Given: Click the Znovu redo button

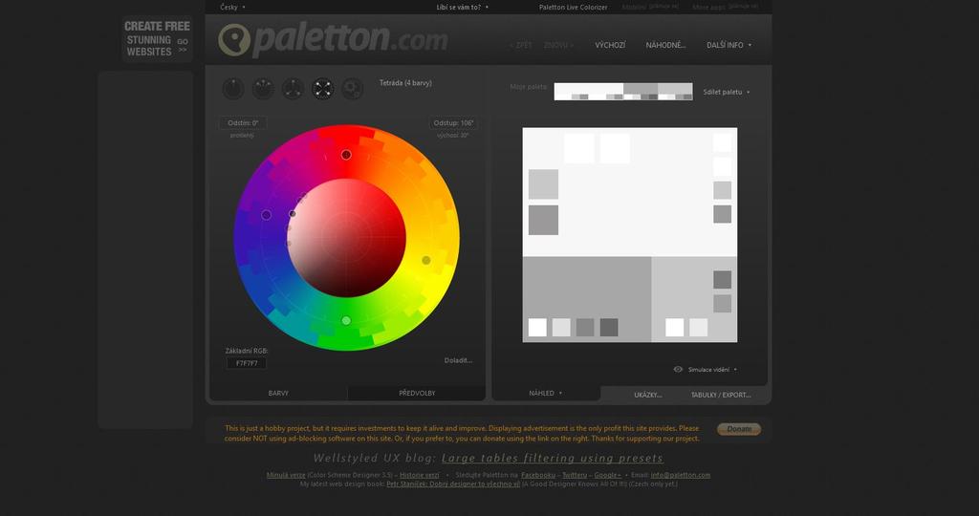Looking at the screenshot, I should coord(558,45).
